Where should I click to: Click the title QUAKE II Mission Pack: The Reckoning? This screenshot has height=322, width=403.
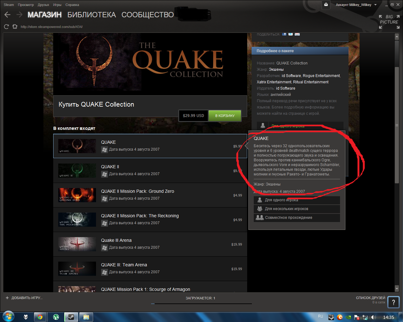[x=140, y=216]
